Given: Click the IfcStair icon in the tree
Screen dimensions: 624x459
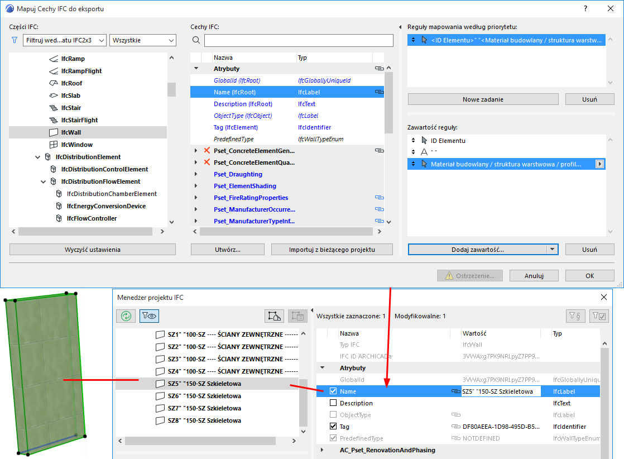Looking at the screenshot, I should click(x=54, y=108).
